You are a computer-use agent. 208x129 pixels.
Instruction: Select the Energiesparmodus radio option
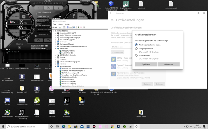click(x=136, y=49)
